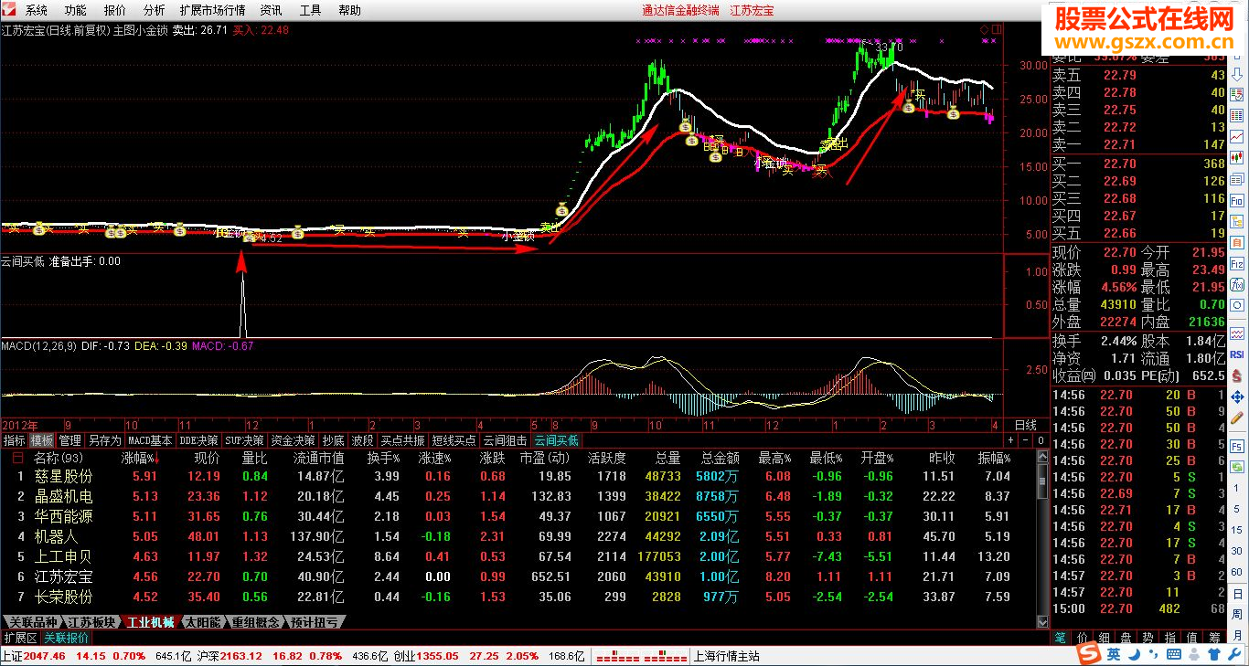The width and height of the screenshot is (1249, 666).
Task: Click the colored grid list icon
Action: pos(1237,114)
